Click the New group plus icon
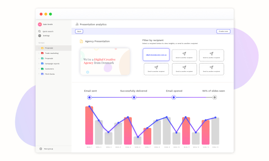This screenshot has height=161, width=269. click(41, 149)
